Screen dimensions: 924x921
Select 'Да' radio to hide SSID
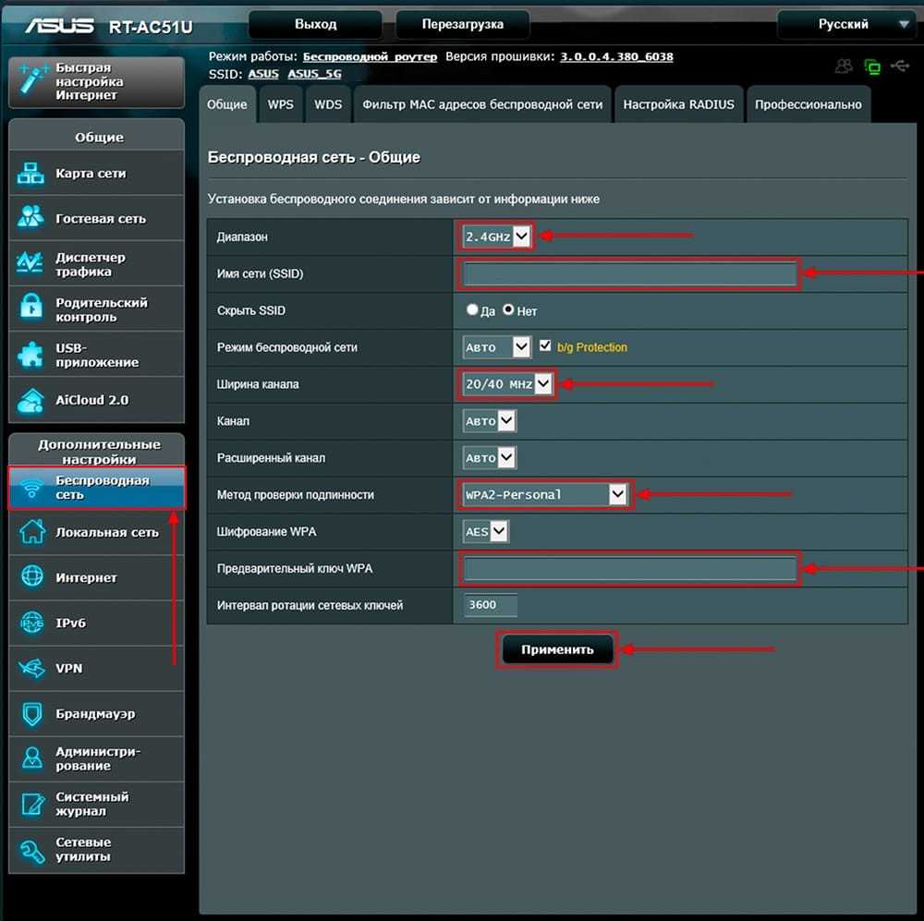click(x=472, y=311)
